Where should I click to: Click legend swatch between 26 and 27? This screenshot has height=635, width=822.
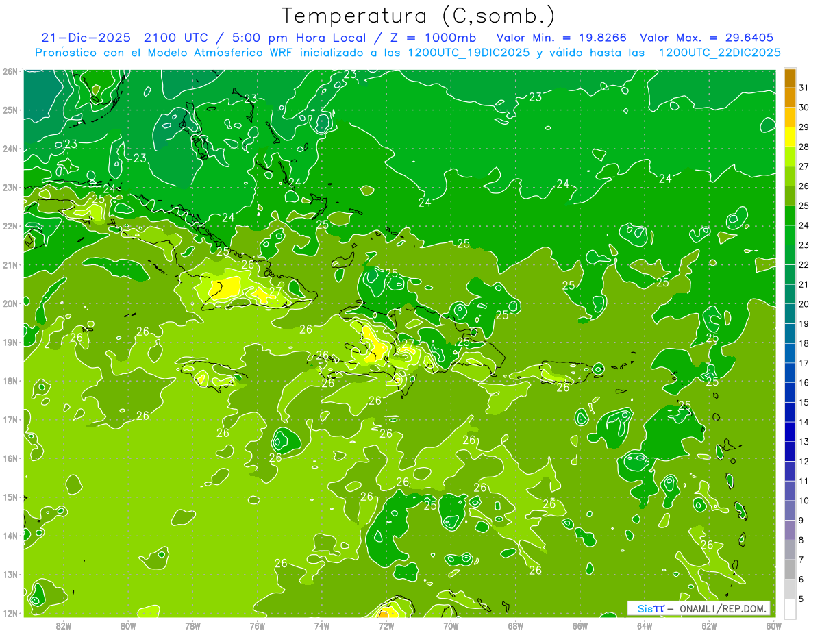(790, 176)
